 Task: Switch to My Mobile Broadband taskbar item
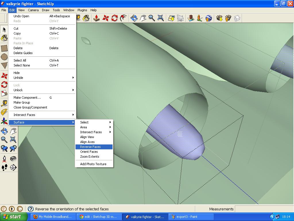53,217
